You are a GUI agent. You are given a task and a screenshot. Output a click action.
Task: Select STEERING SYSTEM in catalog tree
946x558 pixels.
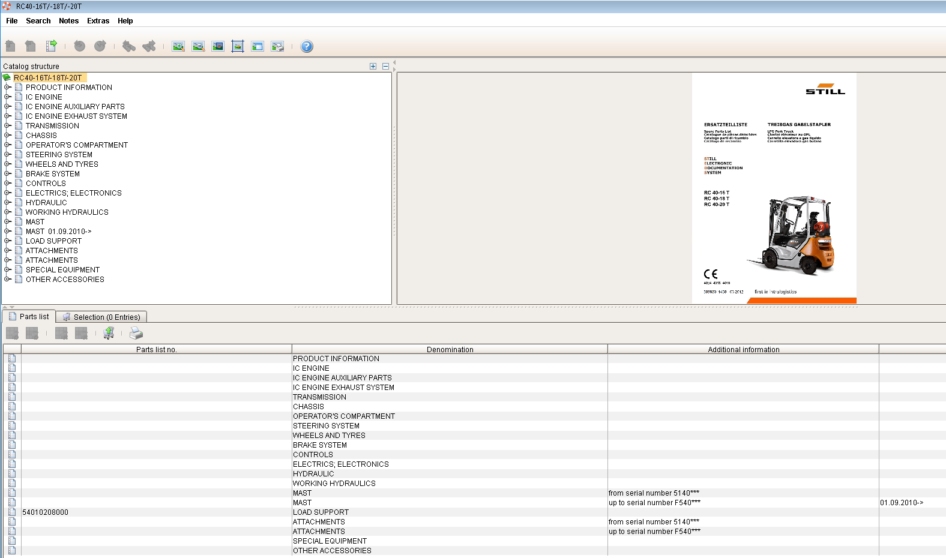point(59,154)
